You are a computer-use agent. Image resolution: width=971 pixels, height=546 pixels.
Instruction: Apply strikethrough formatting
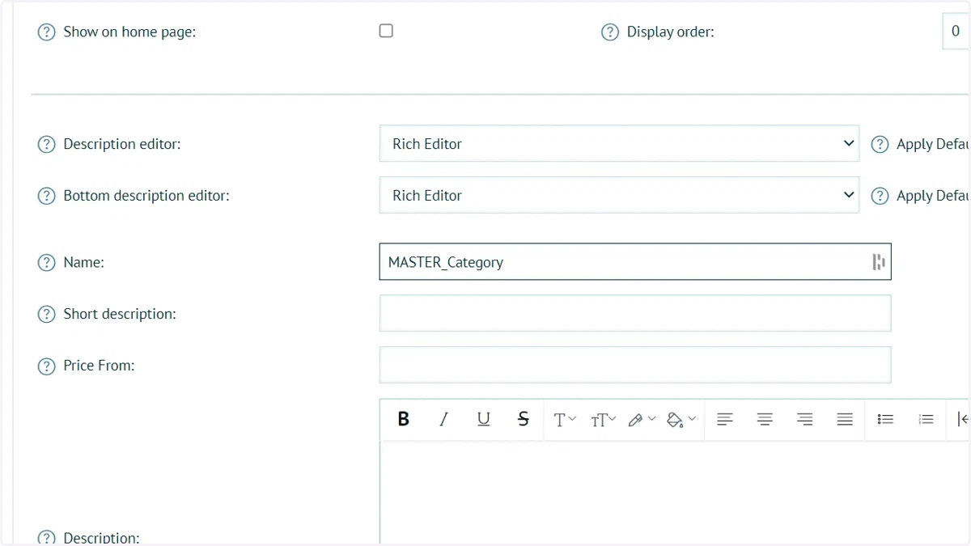(x=523, y=419)
